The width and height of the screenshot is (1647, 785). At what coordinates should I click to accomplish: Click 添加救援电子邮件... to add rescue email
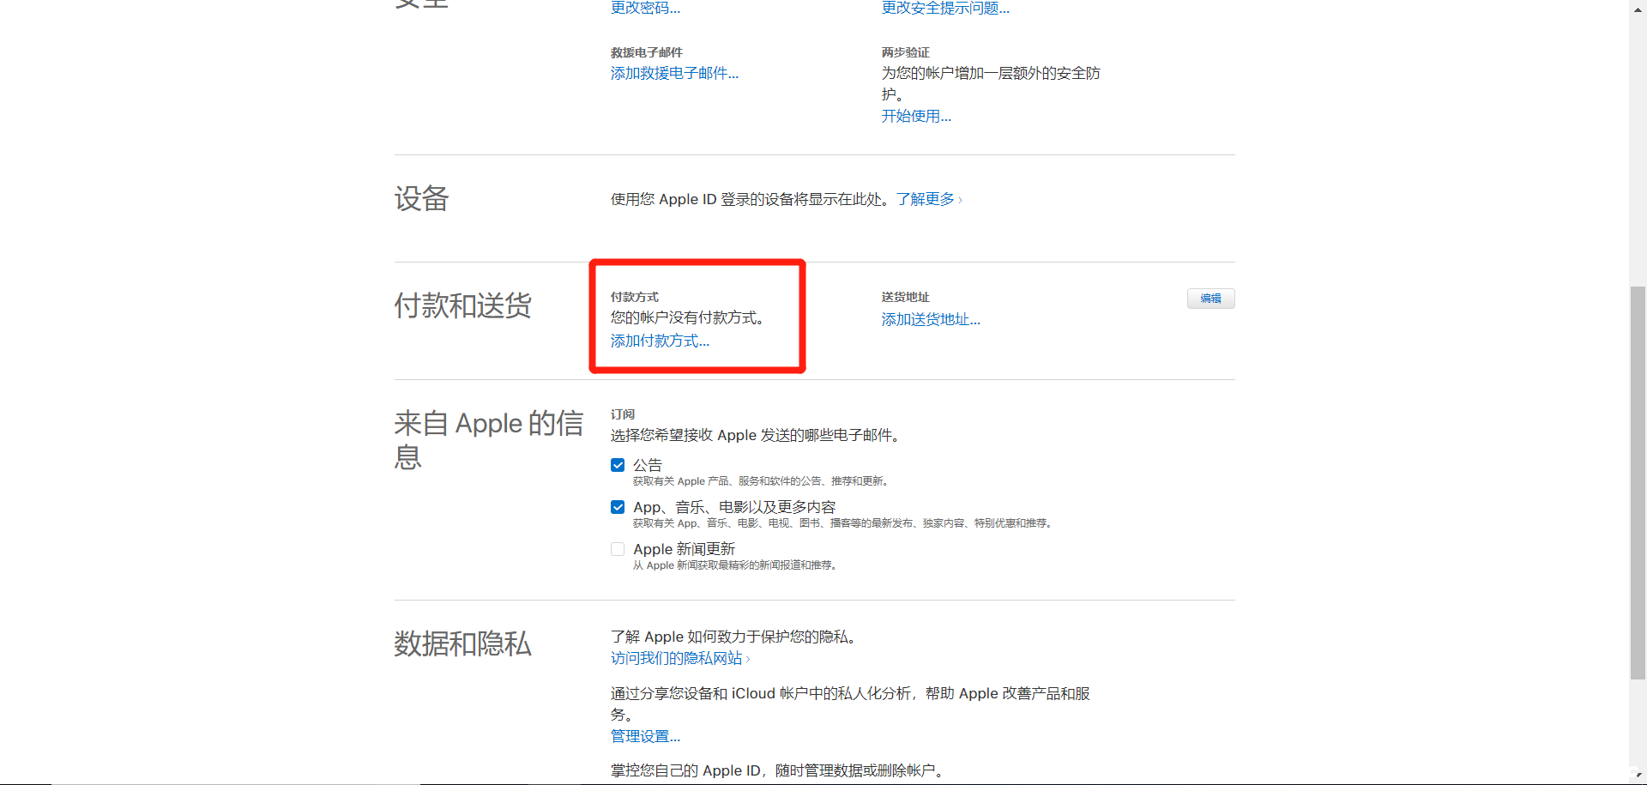click(x=674, y=74)
